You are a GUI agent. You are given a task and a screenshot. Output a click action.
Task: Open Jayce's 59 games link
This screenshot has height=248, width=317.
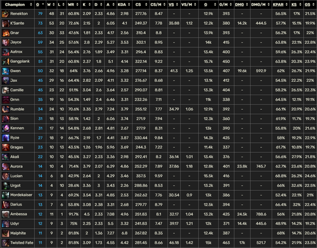(40, 42)
